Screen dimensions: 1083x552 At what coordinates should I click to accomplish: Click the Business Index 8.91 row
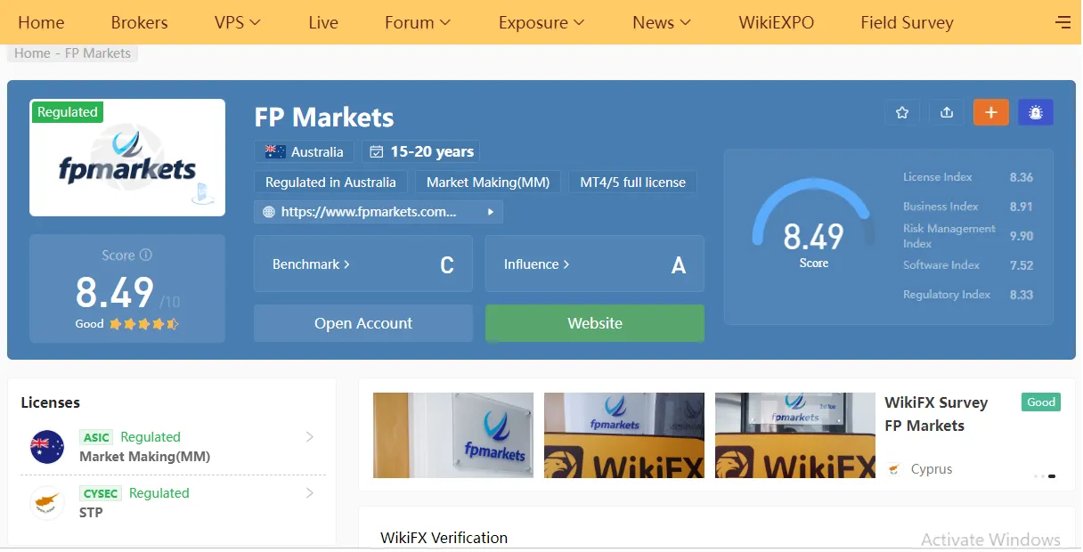tap(968, 207)
